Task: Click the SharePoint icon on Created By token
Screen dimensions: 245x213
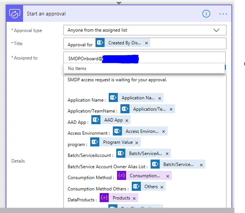Action: (x=100, y=43)
